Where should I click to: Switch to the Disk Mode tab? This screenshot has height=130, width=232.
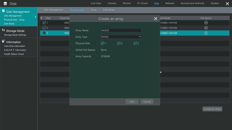pyautogui.click(x=109, y=10)
